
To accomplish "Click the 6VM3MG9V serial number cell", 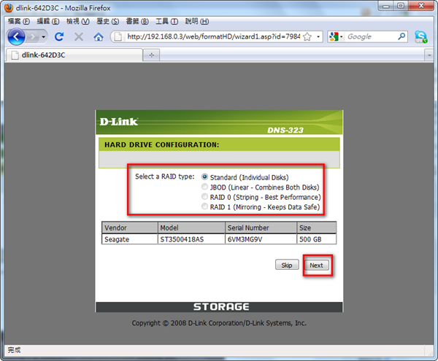I will point(261,239).
